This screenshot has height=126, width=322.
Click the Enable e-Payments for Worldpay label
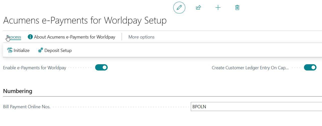point(35,68)
